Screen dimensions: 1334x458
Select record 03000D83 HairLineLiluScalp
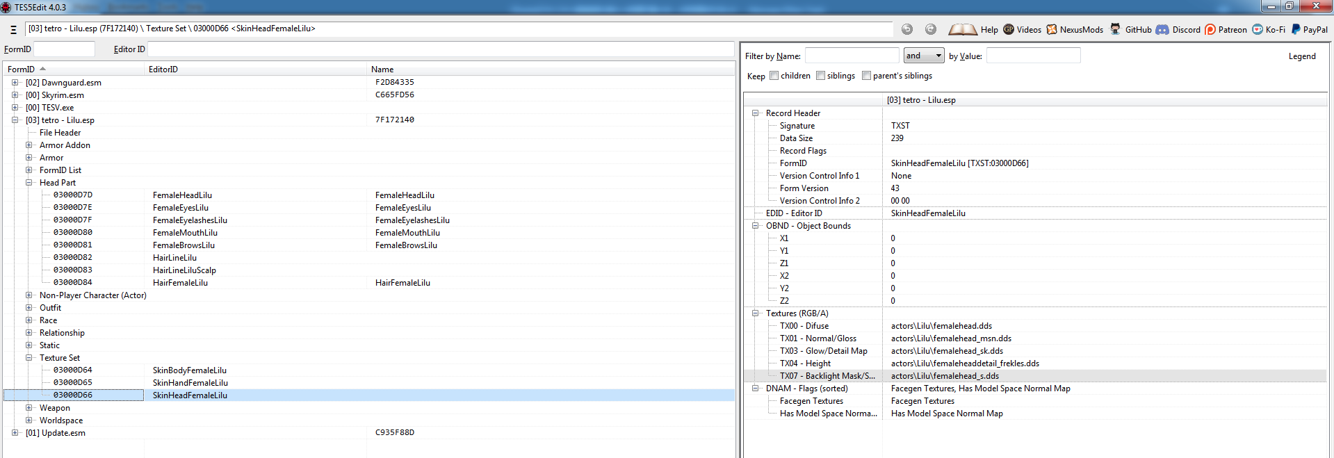(x=369, y=270)
